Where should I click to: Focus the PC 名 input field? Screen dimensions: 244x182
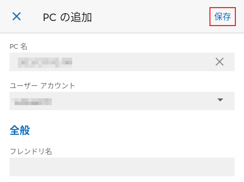tap(136, 62)
